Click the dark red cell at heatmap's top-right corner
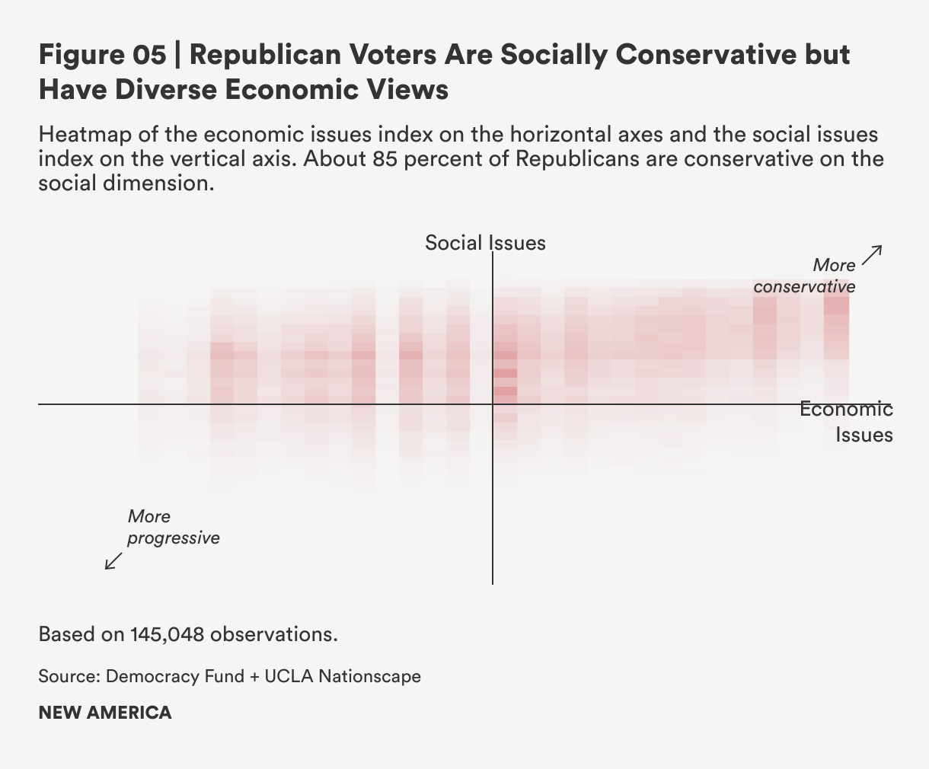929x769 pixels. [x=836, y=305]
